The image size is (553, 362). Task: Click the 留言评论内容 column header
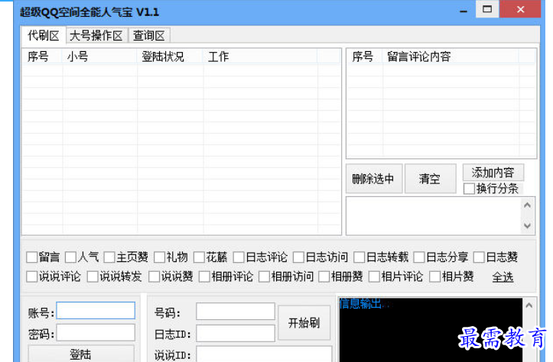pos(451,57)
